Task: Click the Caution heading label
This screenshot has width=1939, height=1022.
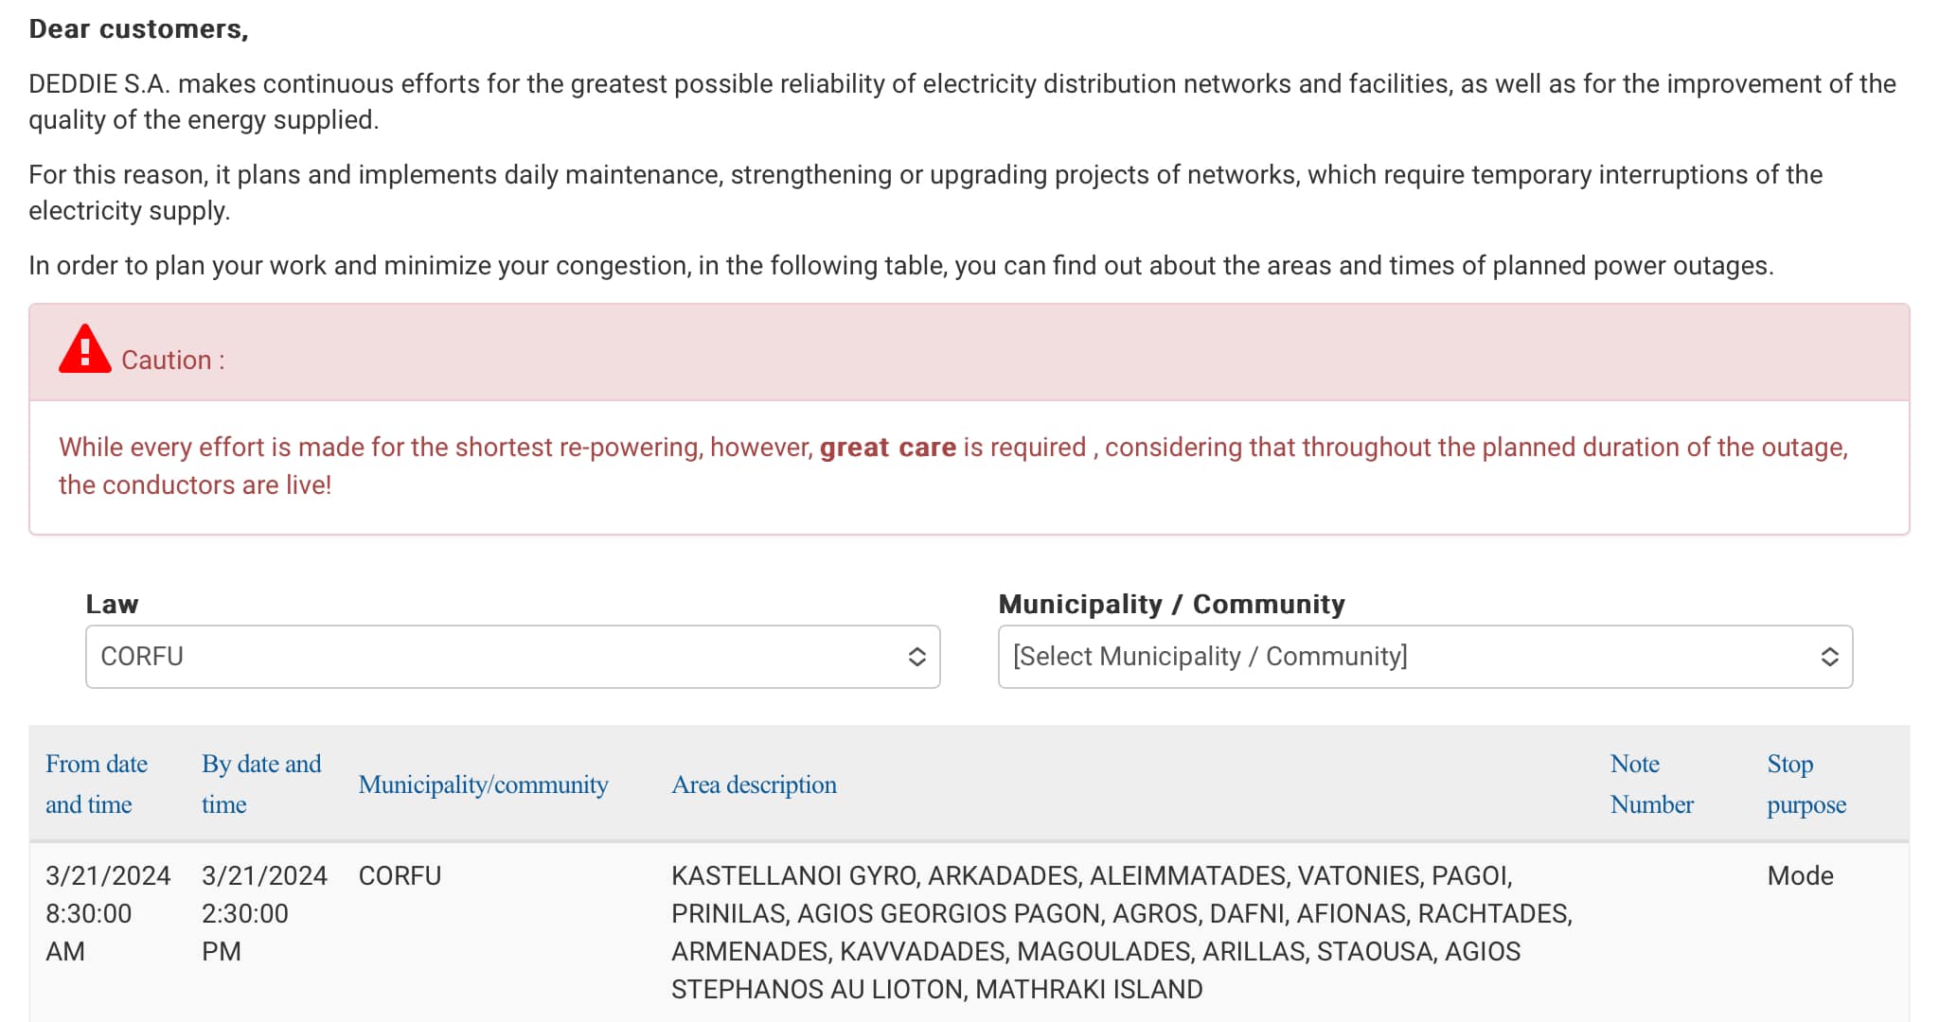Action: coord(173,360)
